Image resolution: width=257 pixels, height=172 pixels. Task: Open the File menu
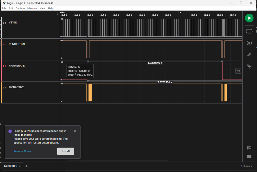tap(4, 8)
